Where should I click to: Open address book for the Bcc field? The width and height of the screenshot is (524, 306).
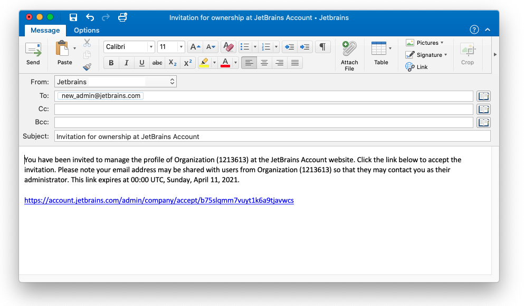coord(483,123)
